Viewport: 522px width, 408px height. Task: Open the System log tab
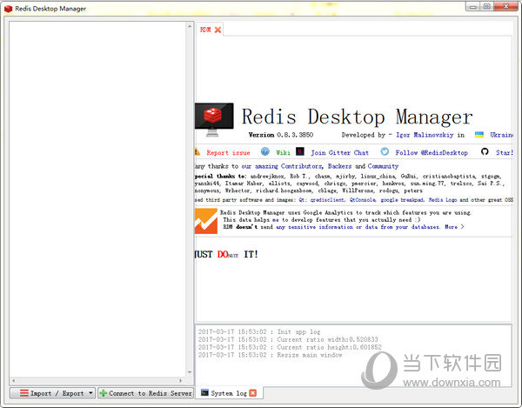pyautogui.click(x=229, y=393)
